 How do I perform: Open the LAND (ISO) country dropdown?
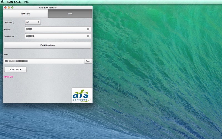click(33, 22)
